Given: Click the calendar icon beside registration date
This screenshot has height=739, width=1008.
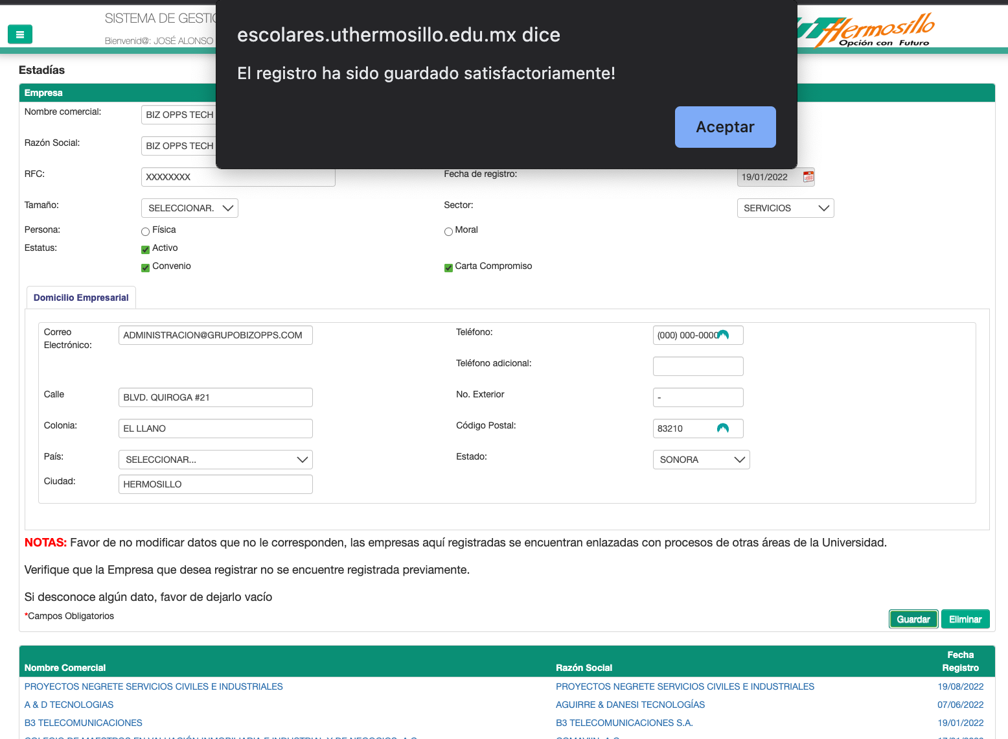Looking at the screenshot, I should [808, 176].
